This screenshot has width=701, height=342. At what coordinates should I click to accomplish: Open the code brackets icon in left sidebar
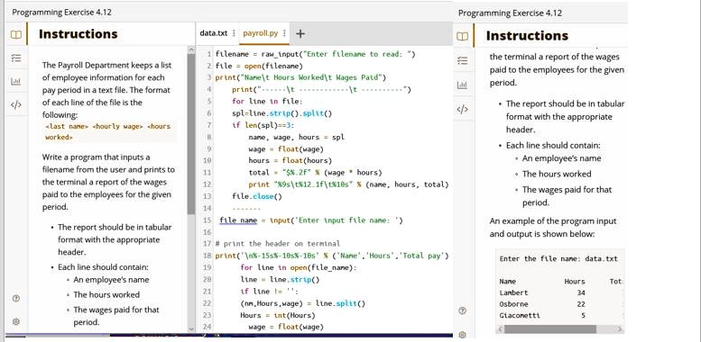tap(15, 105)
